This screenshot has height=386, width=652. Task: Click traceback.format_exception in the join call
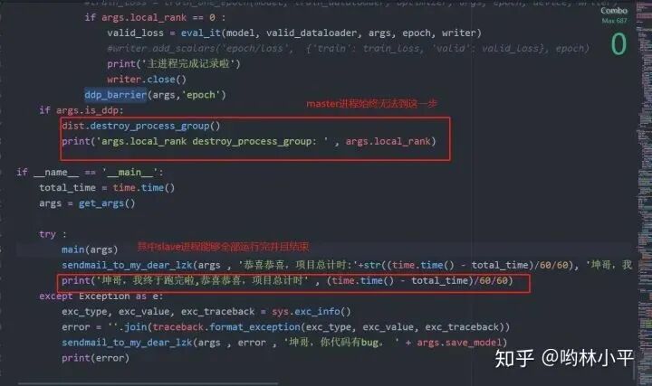coord(226,327)
